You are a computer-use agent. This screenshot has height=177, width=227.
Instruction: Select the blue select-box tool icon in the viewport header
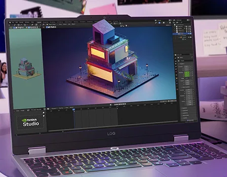47,27
